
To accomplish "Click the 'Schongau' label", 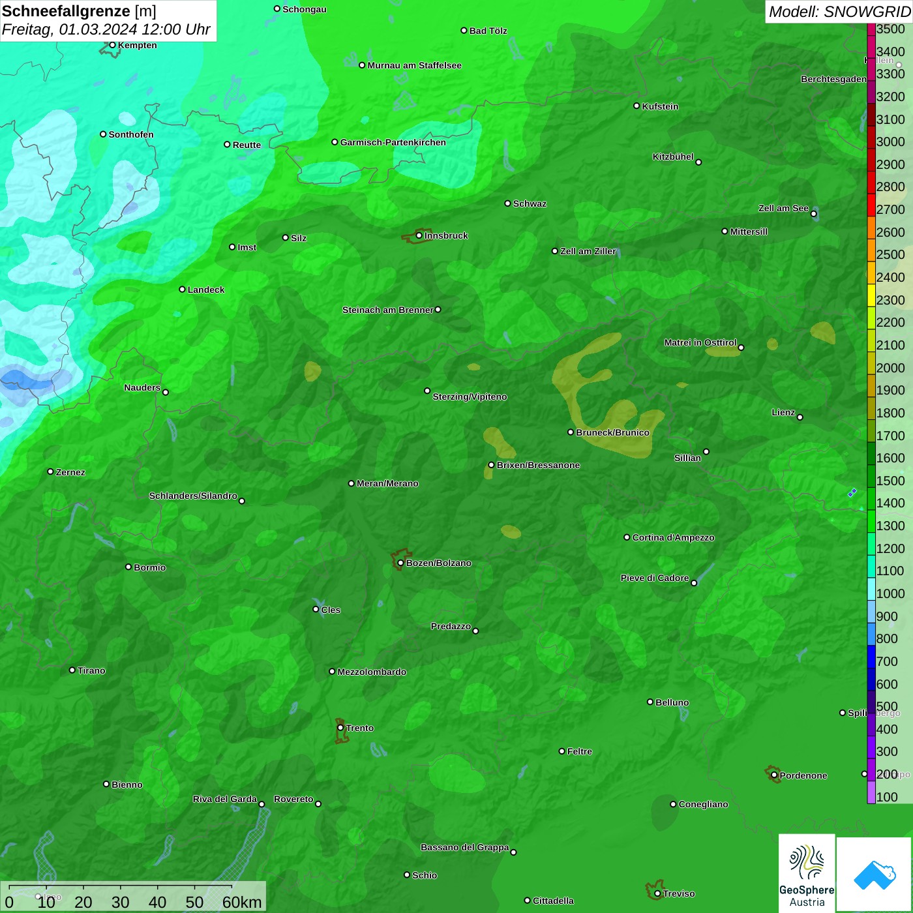I will [x=304, y=9].
